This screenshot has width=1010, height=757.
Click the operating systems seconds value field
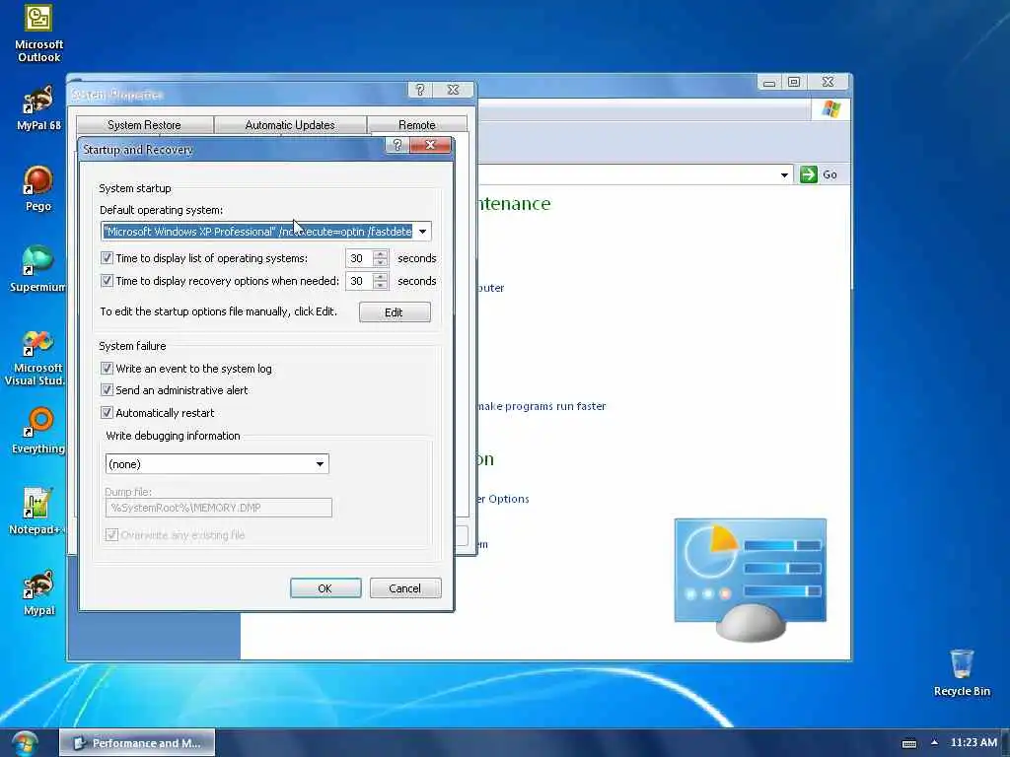pyautogui.click(x=359, y=258)
